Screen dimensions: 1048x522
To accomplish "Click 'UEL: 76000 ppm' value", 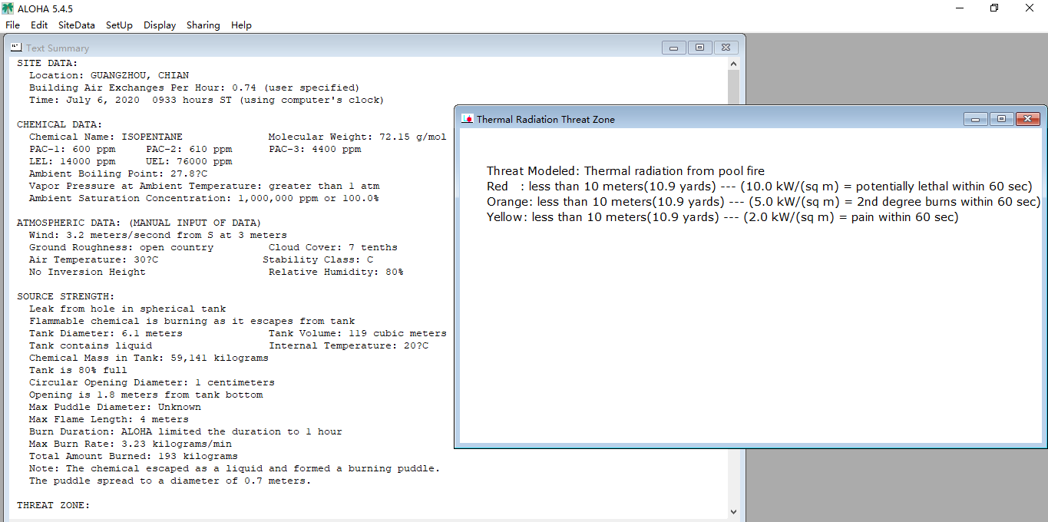I will coord(189,161).
